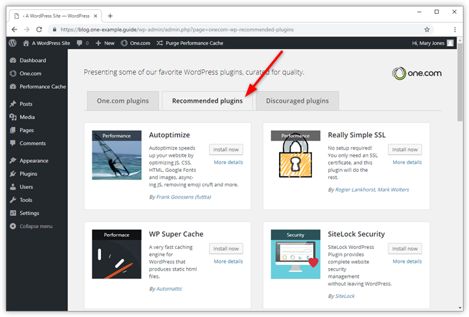Open the comments bubble icon in admin bar

click(x=79, y=43)
